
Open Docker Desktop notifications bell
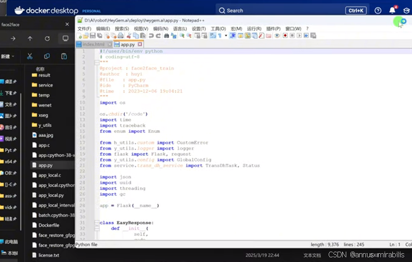coord(392,10)
